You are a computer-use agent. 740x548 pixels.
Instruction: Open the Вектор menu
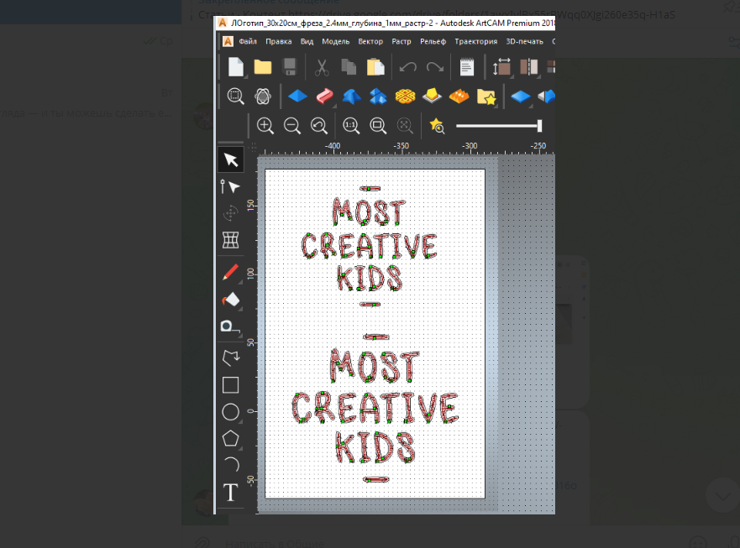click(x=370, y=41)
